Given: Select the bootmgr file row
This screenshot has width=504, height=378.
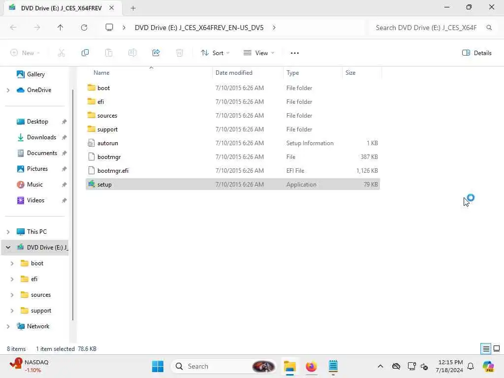Looking at the screenshot, I should point(233,157).
